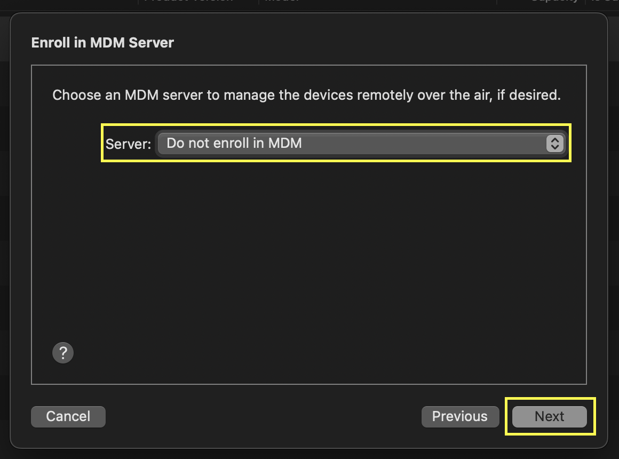Cancel the MDM enrollment dialog

click(68, 416)
